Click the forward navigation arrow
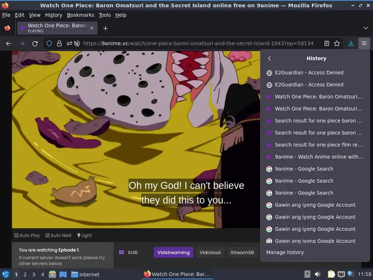 22,44
